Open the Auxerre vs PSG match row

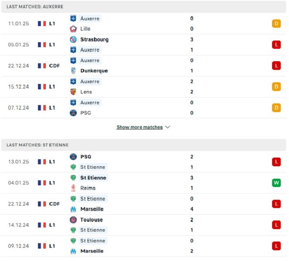pos(144,108)
